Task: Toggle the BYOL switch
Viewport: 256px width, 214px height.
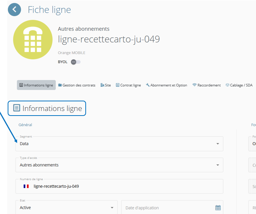Action: (75, 62)
